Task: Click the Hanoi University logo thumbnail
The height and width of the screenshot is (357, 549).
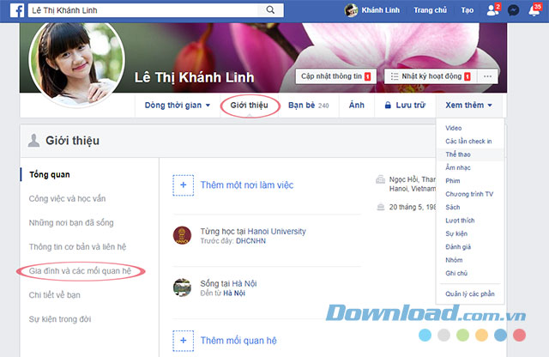Action: (x=182, y=235)
